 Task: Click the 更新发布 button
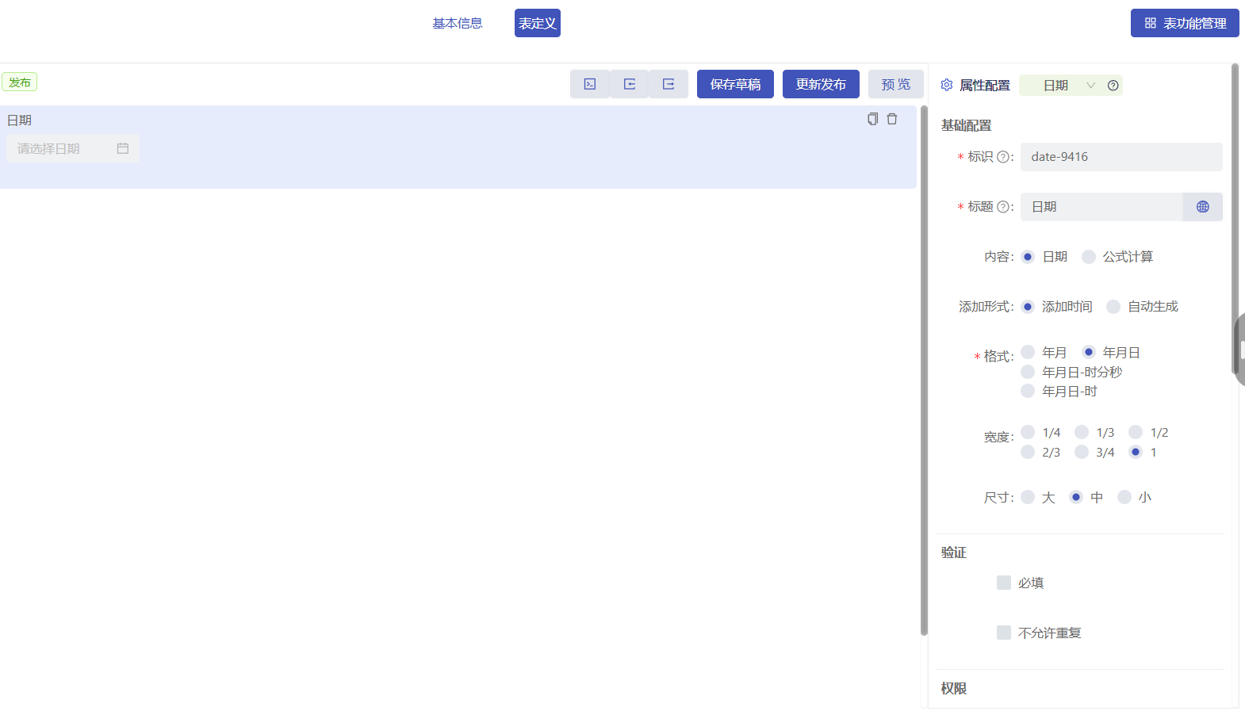(821, 84)
